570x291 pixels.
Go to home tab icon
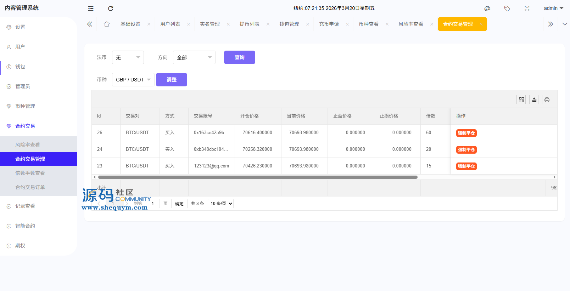[107, 24]
